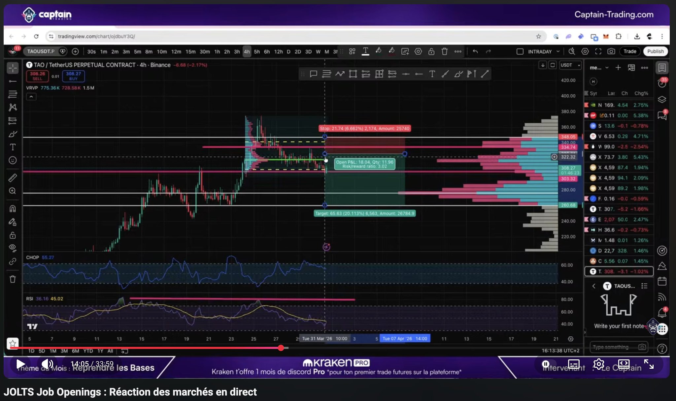Screen dimensions: 676x401
Task: Click the TAOUSDT.P symbol search box
Action: tap(41, 51)
